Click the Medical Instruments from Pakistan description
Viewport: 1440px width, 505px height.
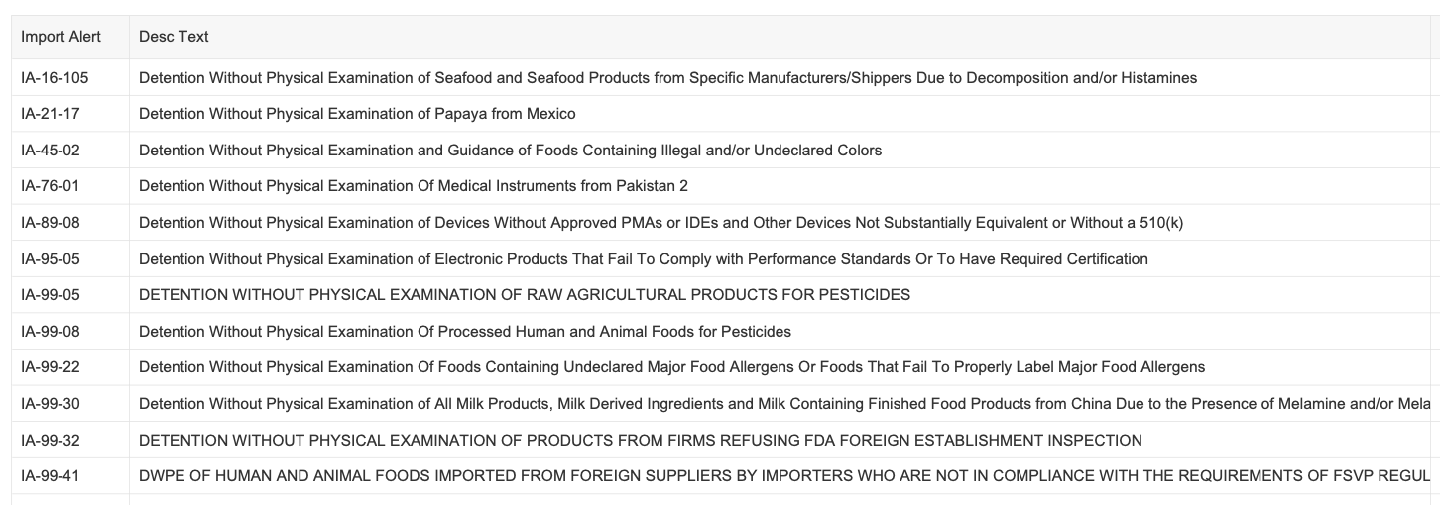(x=413, y=186)
